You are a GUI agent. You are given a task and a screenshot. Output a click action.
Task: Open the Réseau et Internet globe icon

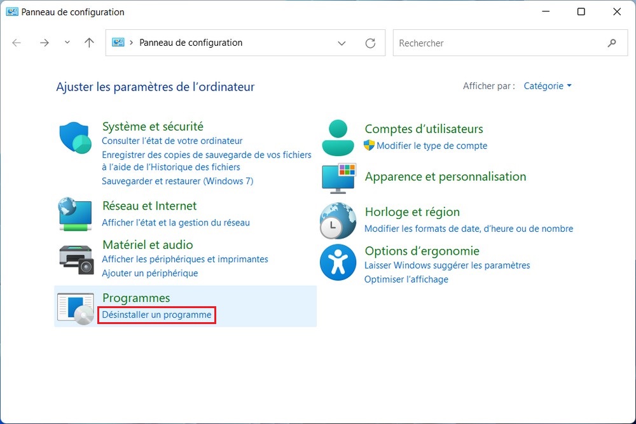76,214
